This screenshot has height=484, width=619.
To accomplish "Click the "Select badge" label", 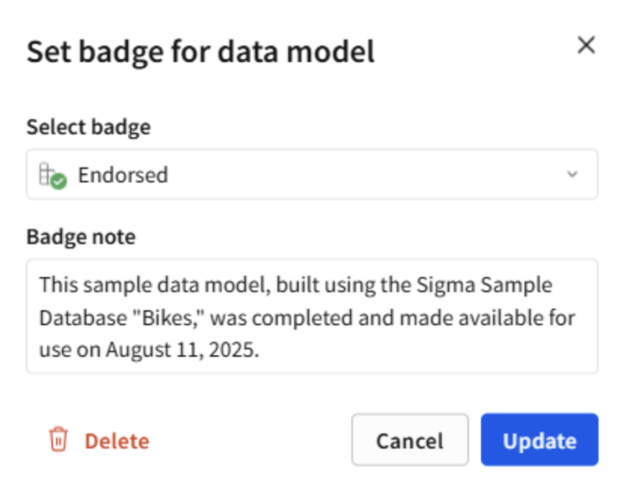I will click(x=88, y=127).
